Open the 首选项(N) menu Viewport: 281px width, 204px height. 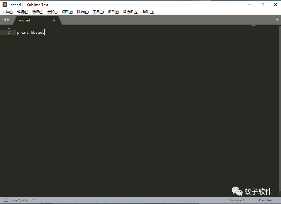pyautogui.click(x=131, y=12)
